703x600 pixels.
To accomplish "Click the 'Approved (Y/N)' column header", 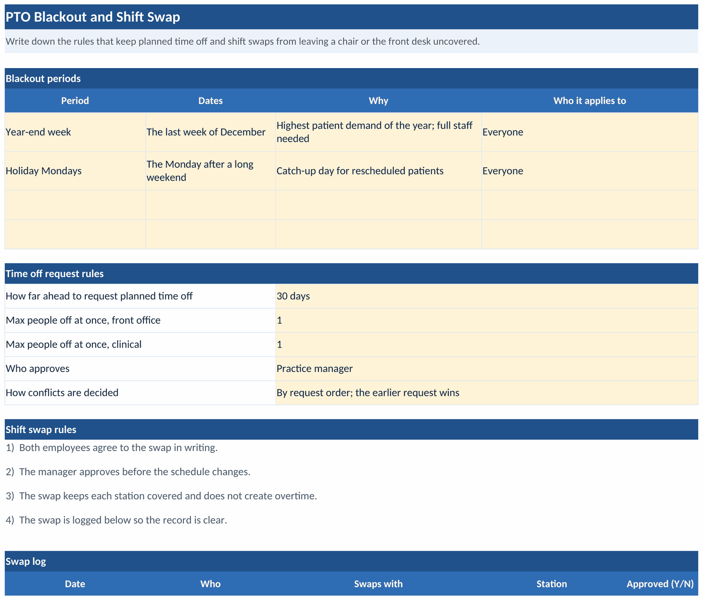I will pos(660,584).
